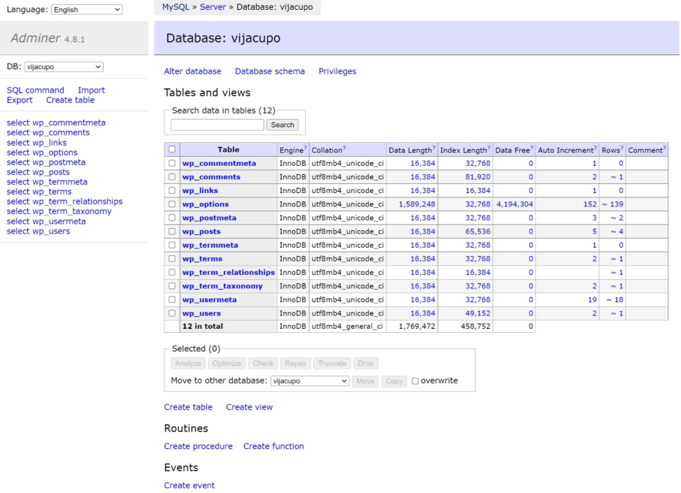Open wp_term_relationships table link
Screen dimensions: 681x493
tap(229, 272)
